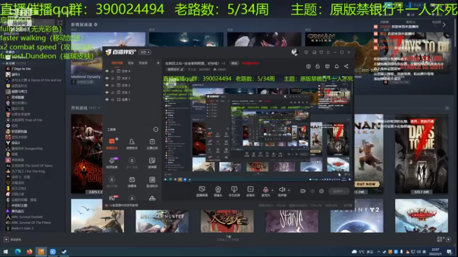Open the news settings gear beside 新情报速递

click(96, 25)
